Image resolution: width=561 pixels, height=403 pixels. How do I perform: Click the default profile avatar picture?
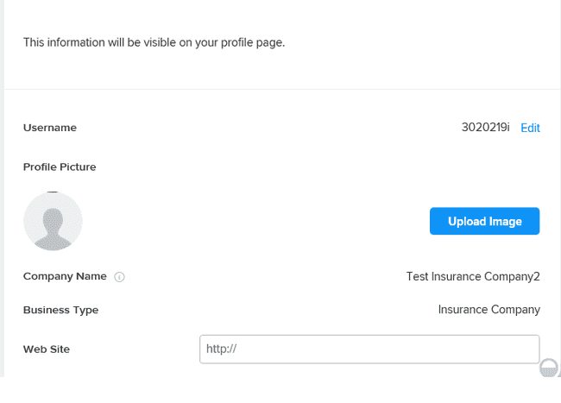[53, 222]
